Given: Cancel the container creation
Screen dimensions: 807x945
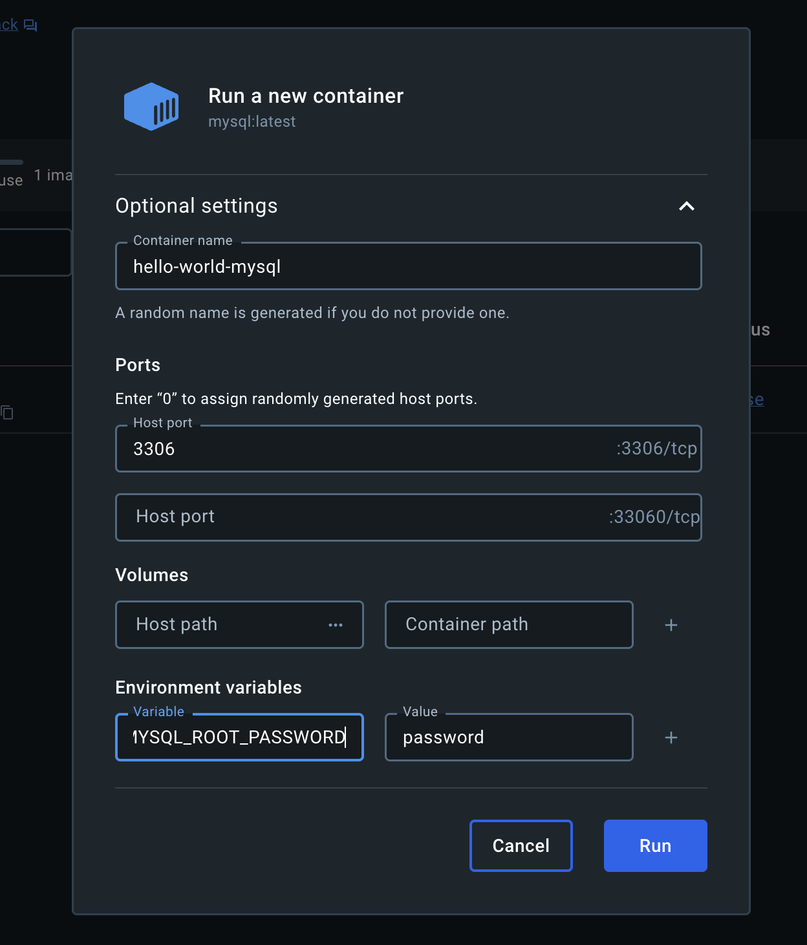Looking at the screenshot, I should pos(521,845).
